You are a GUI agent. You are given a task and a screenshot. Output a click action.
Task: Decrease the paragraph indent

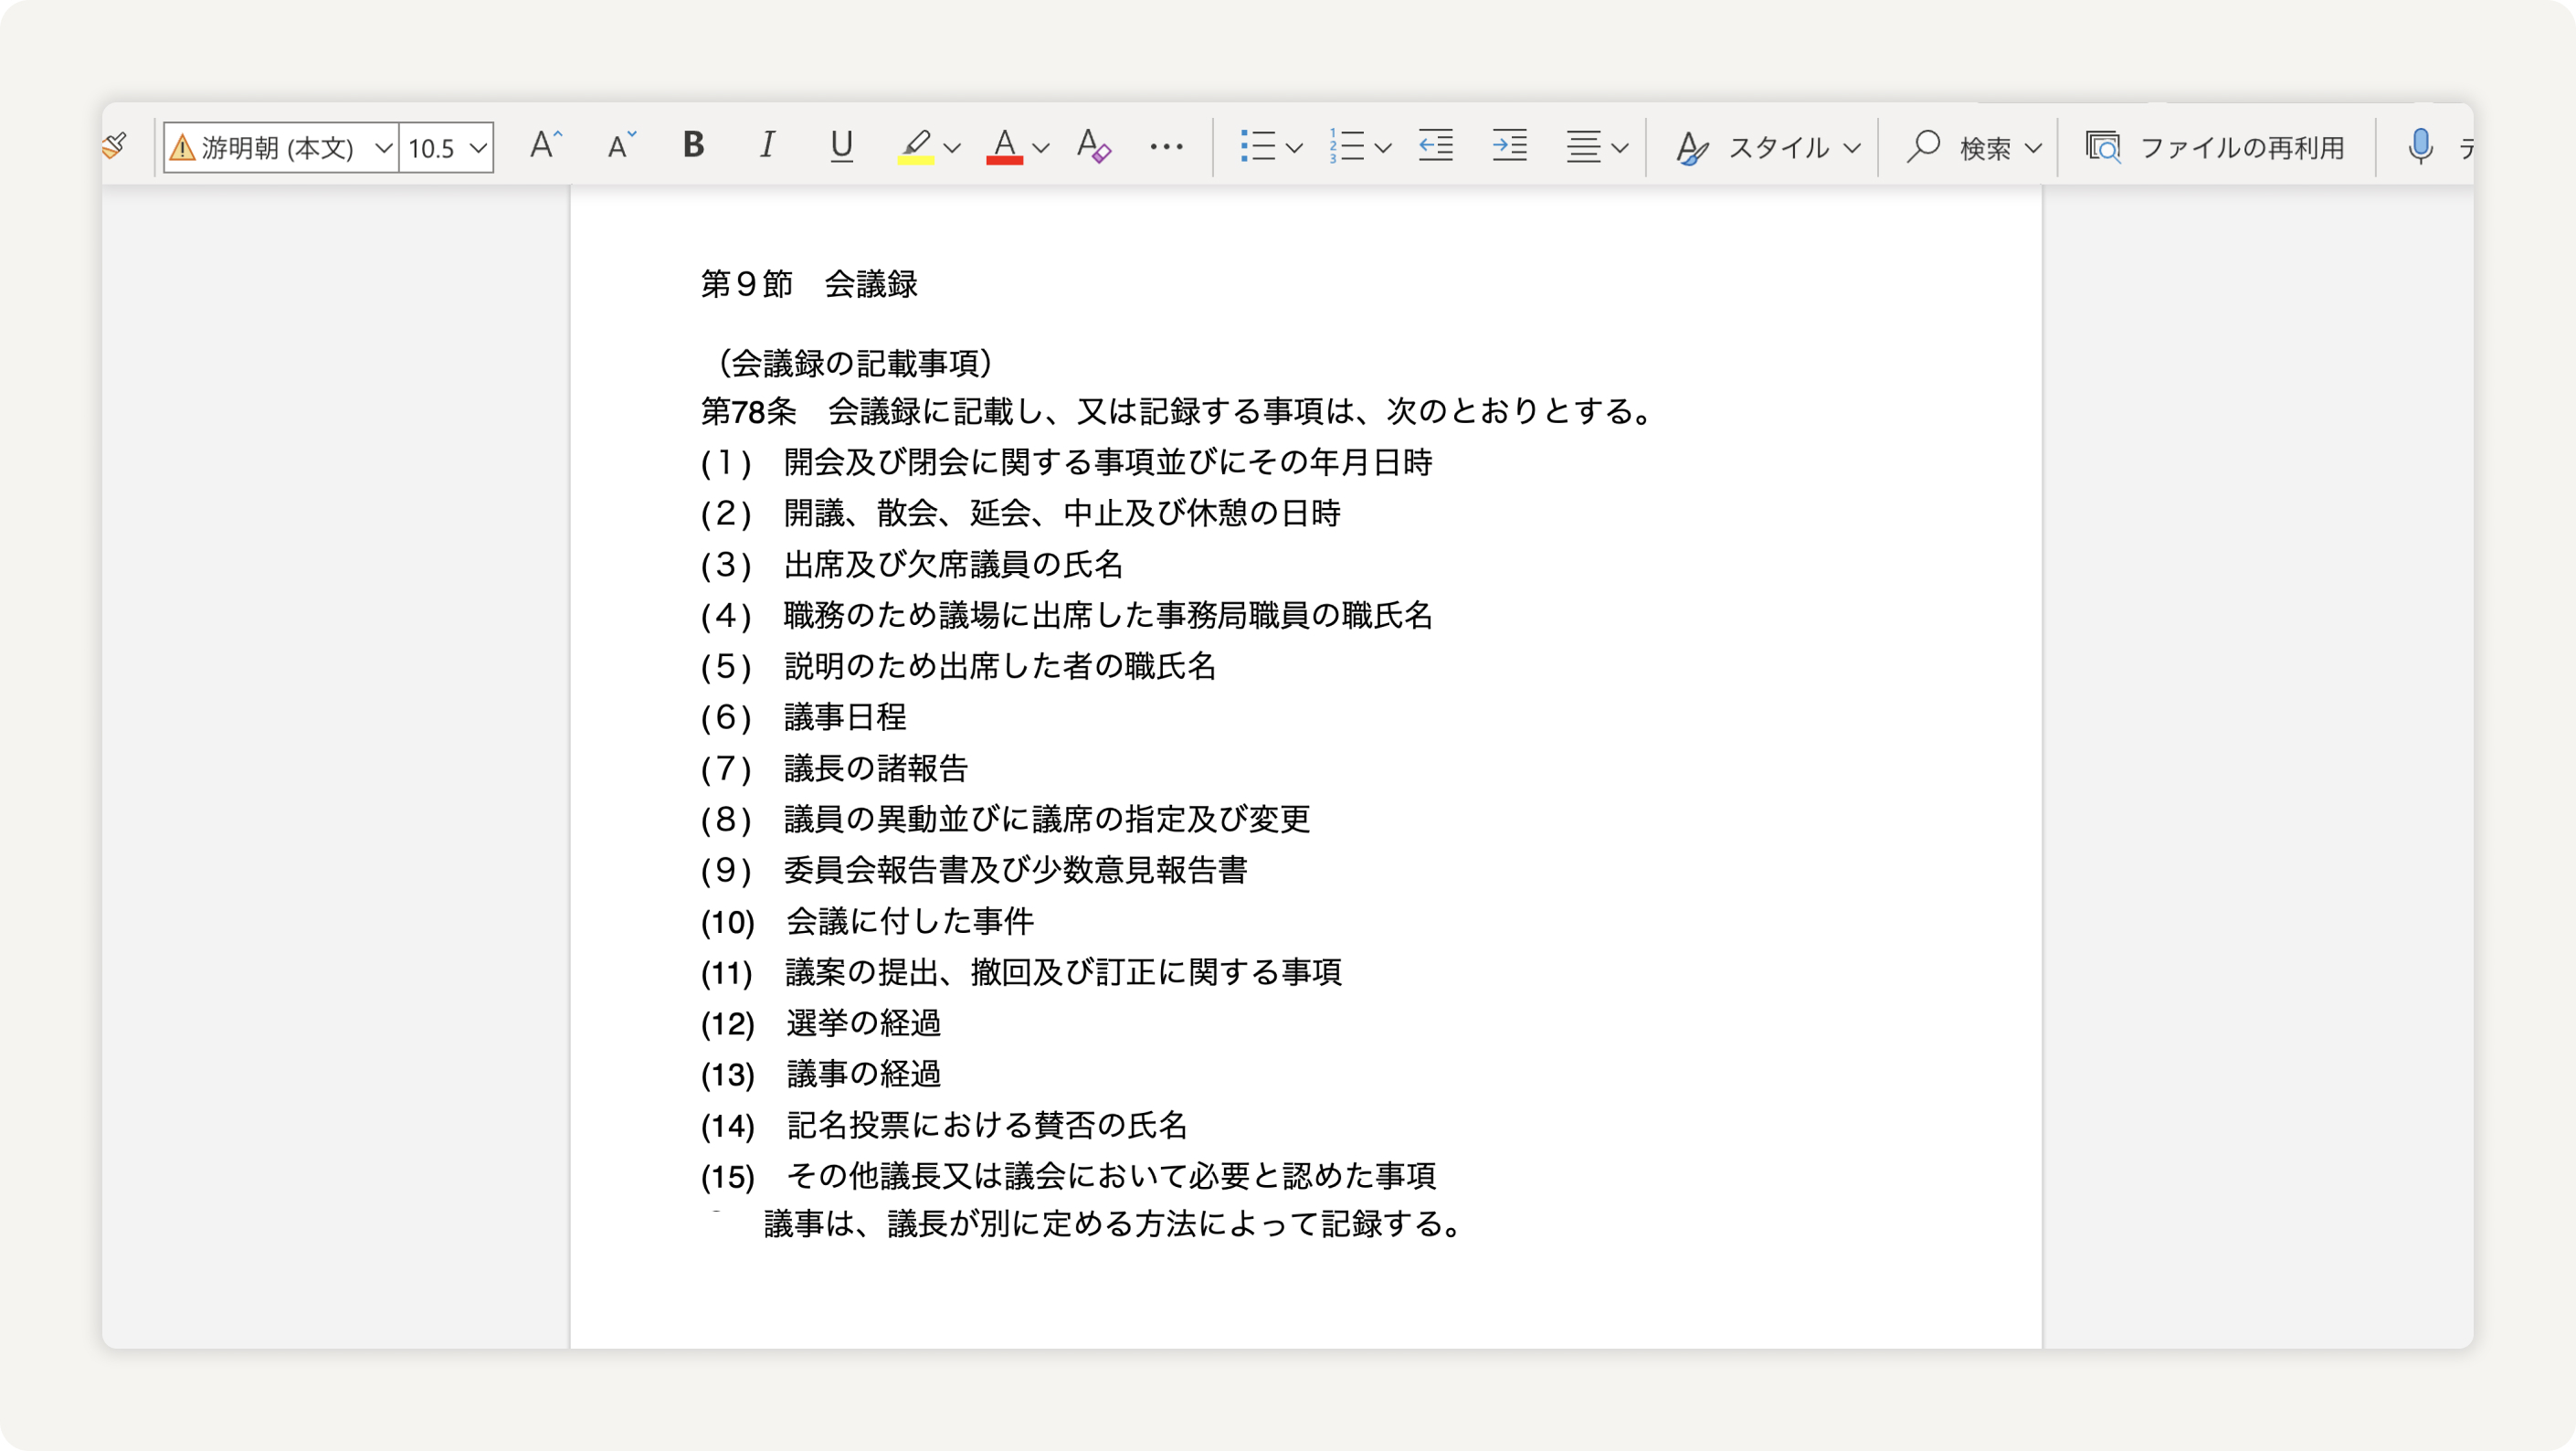coord(1435,146)
